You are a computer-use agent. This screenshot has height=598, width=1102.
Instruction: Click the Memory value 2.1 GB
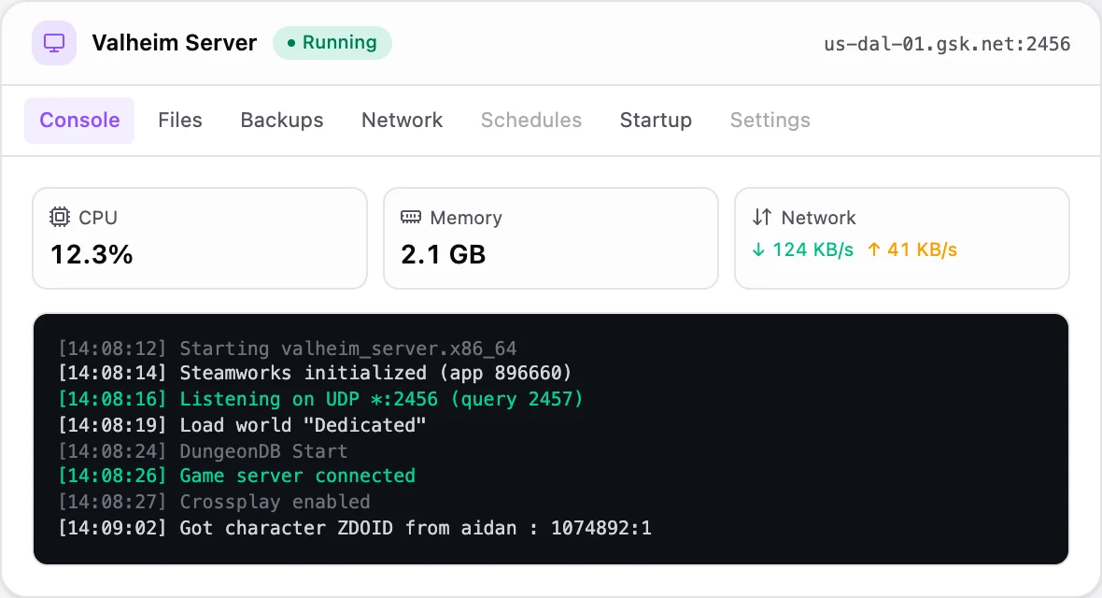coord(443,255)
